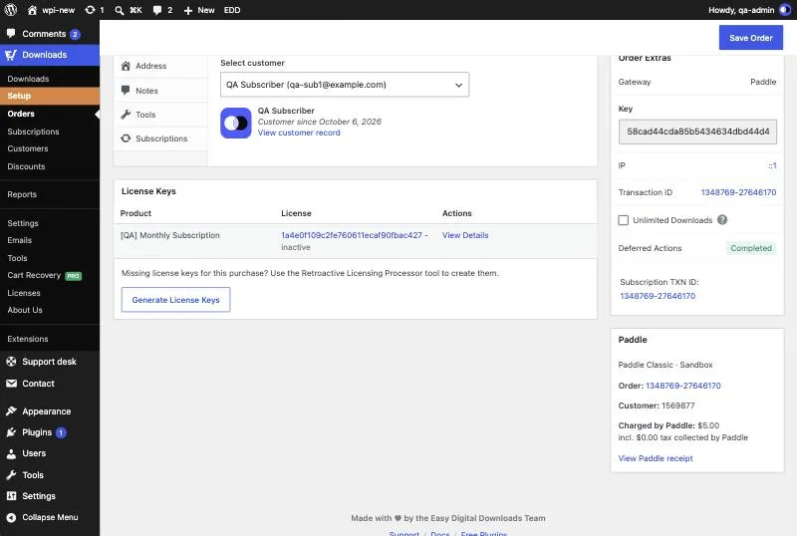797x536 pixels.
Task: Open Transaction ID 1348769-27646170 link
Action: [738, 192]
